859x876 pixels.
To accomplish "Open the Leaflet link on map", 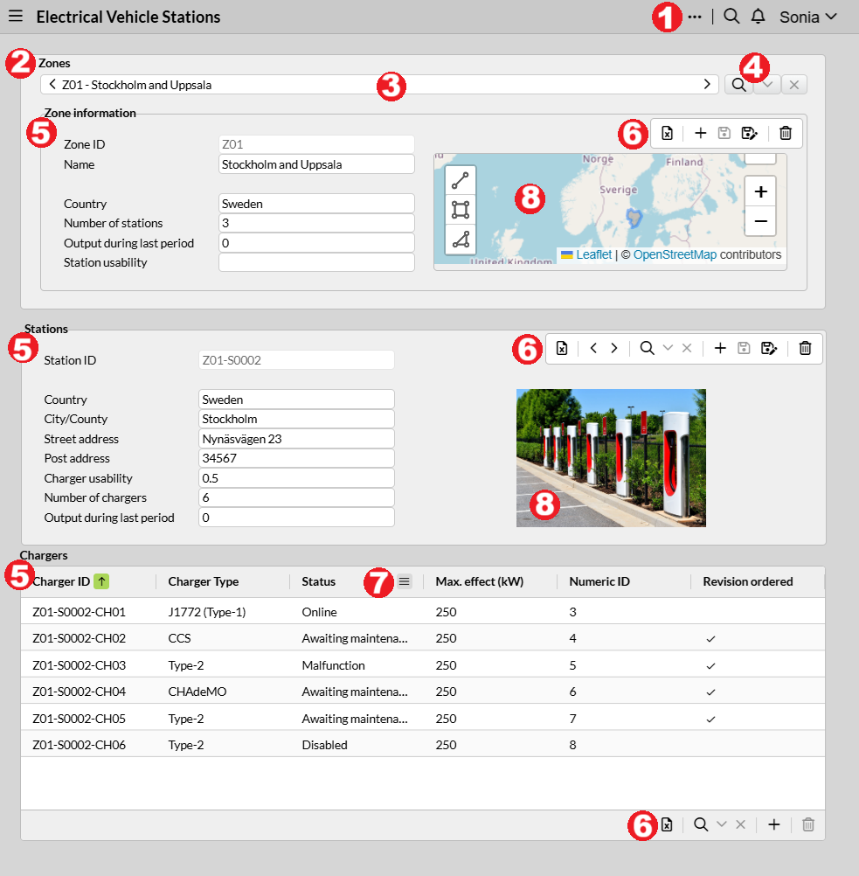I will tap(593, 254).
